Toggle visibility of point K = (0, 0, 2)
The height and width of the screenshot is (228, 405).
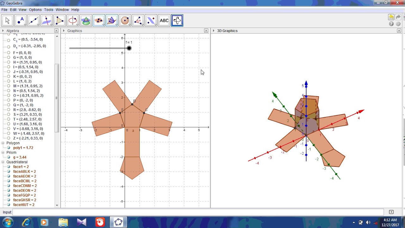tap(9, 77)
